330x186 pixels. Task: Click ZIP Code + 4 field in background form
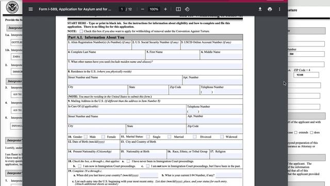point(306,75)
